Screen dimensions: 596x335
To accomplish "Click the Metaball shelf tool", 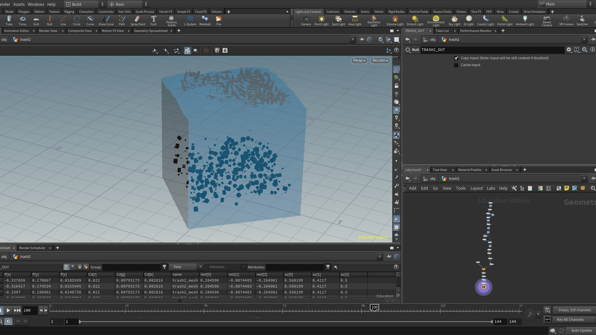I will pos(205,20).
